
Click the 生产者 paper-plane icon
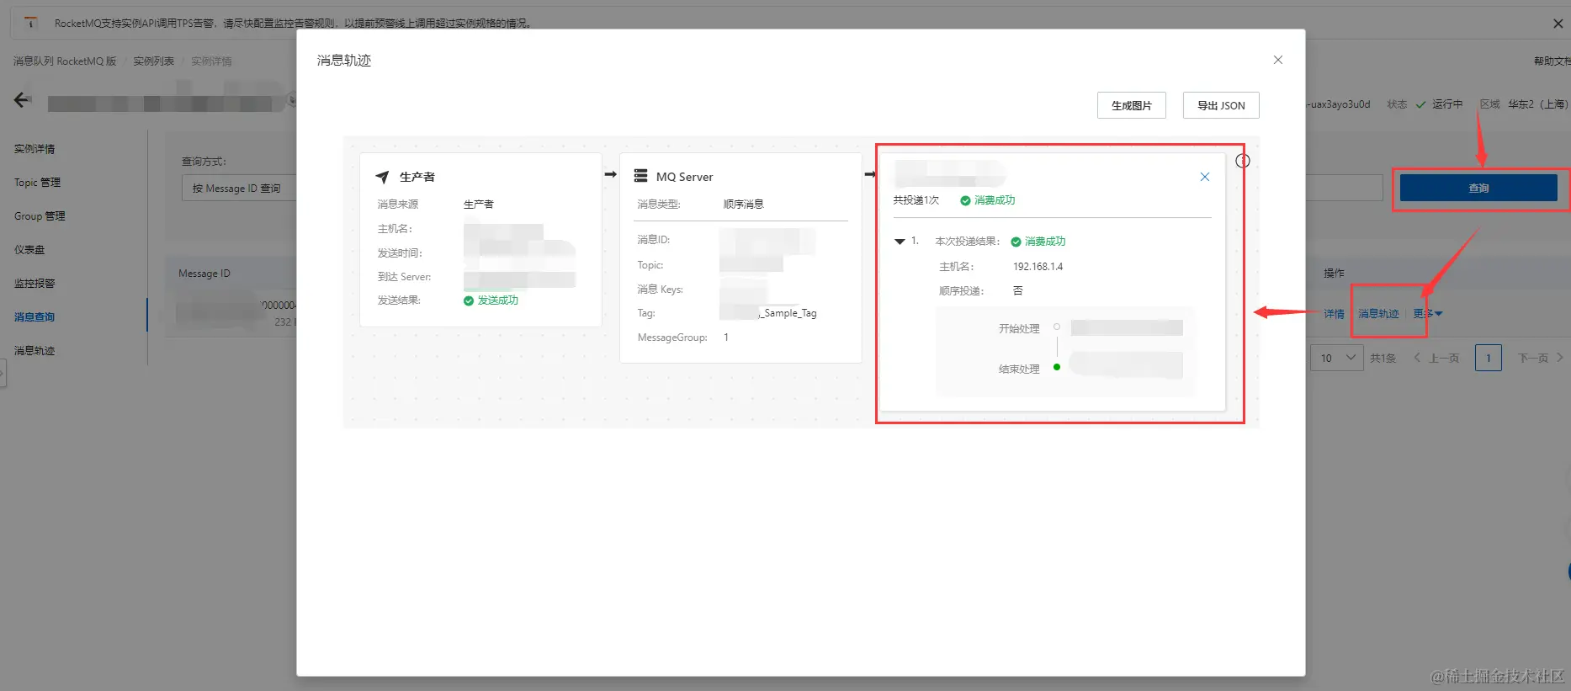click(x=382, y=177)
